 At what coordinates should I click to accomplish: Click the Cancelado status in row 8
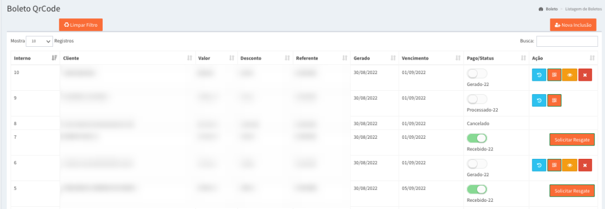coord(478,124)
